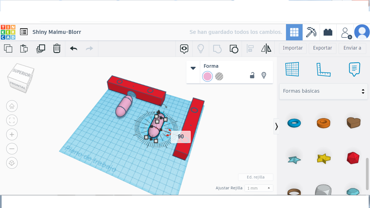Pick the red icosahedron shape

[353, 158]
